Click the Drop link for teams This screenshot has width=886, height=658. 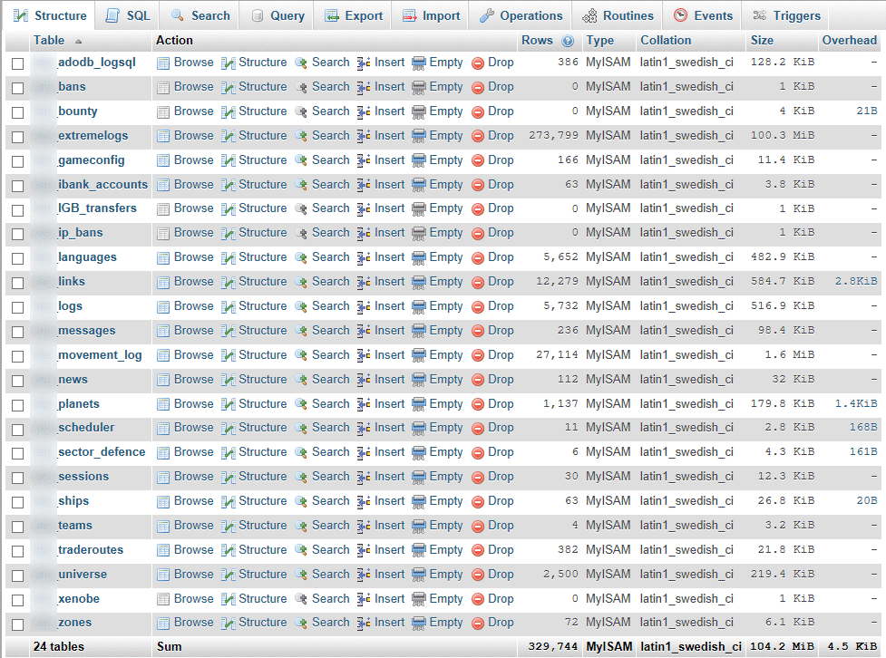pyautogui.click(x=501, y=526)
